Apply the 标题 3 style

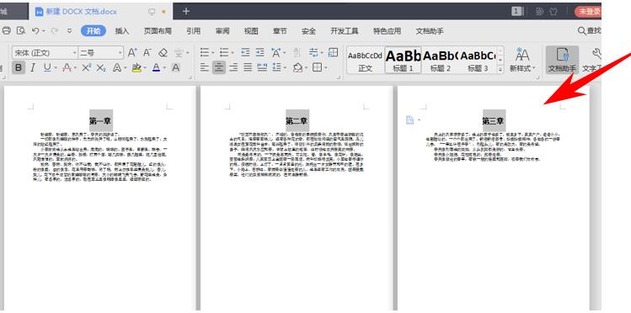478,60
